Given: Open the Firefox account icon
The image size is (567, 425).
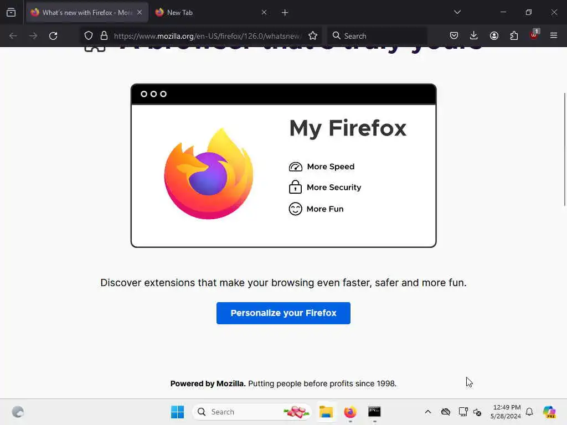Looking at the screenshot, I should click(x=494, y=35).
